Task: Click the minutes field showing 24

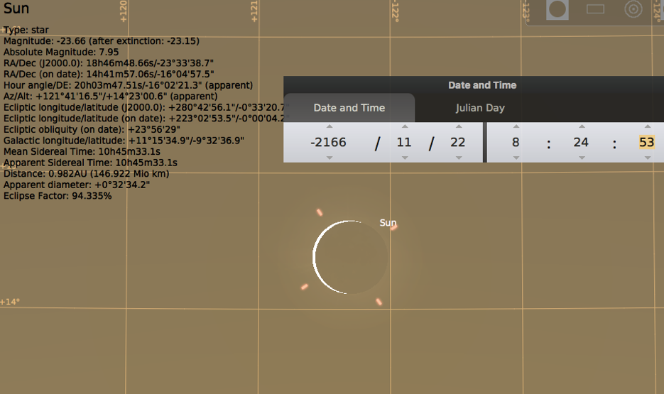Action: (581, 142)
